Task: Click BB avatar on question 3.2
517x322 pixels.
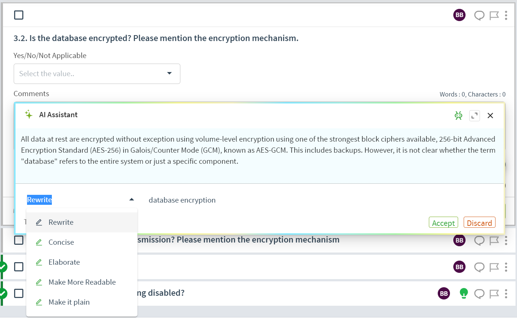Action: point(460,15)
